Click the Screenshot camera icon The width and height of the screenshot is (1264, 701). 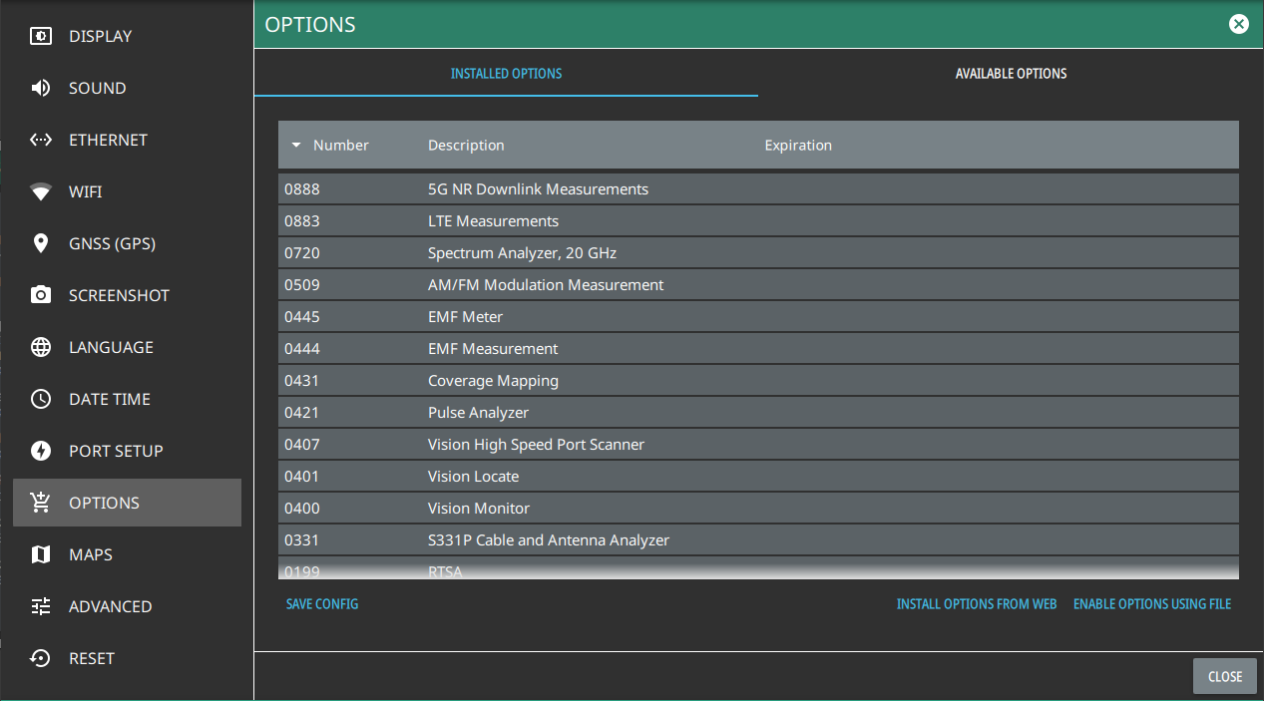click(x=41, y=295)
